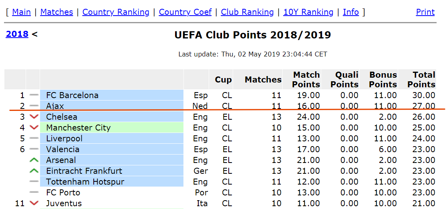
Task: Click Tottenham Hotspur's grey no-change dash
Action: click(x=34, y=182)
